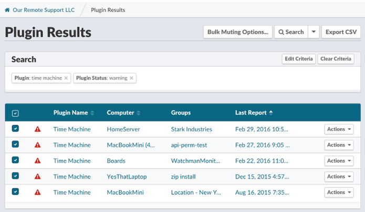The width and height of the screenshot is (365, 212).
Task: Click warning icon in api-perm-test row
Action: click(x=37, y=145)
